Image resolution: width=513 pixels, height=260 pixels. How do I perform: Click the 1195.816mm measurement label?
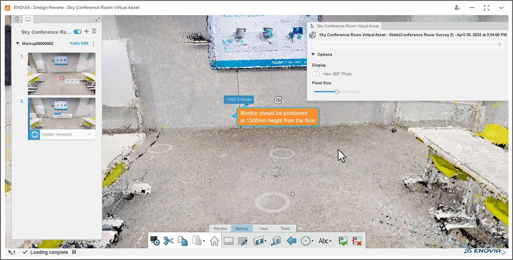click(239, 99)
